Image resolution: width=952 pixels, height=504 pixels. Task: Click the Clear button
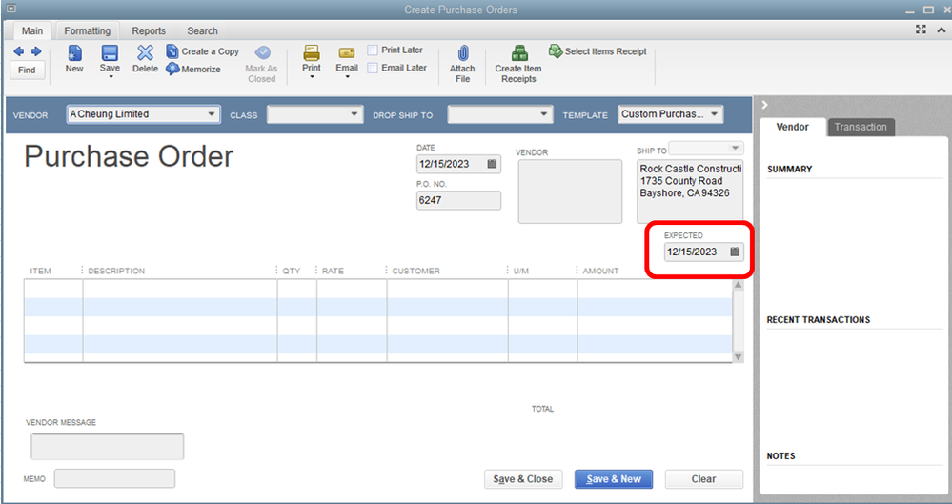click(703, 479)
